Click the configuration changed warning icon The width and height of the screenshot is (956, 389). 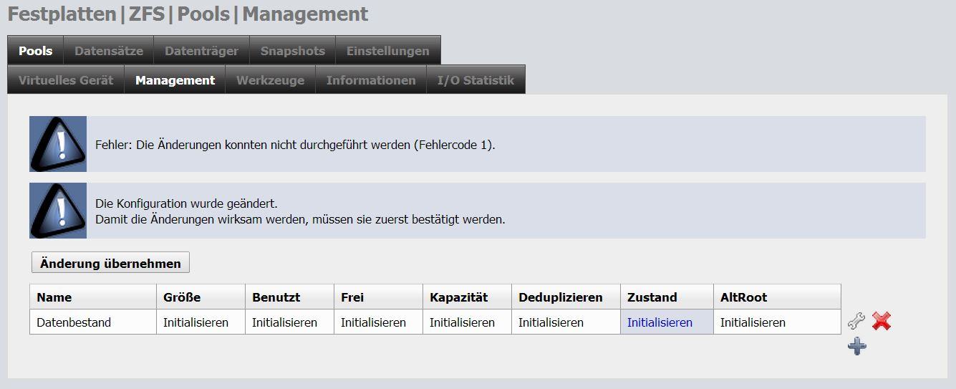pyautogui.click(x=58, y=211)
